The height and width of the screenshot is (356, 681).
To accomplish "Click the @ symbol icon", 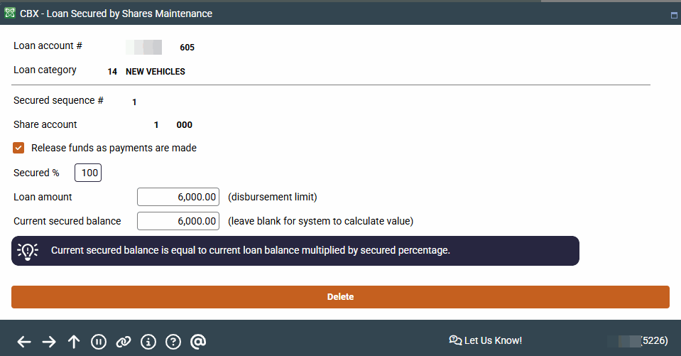I will (199, 342).
